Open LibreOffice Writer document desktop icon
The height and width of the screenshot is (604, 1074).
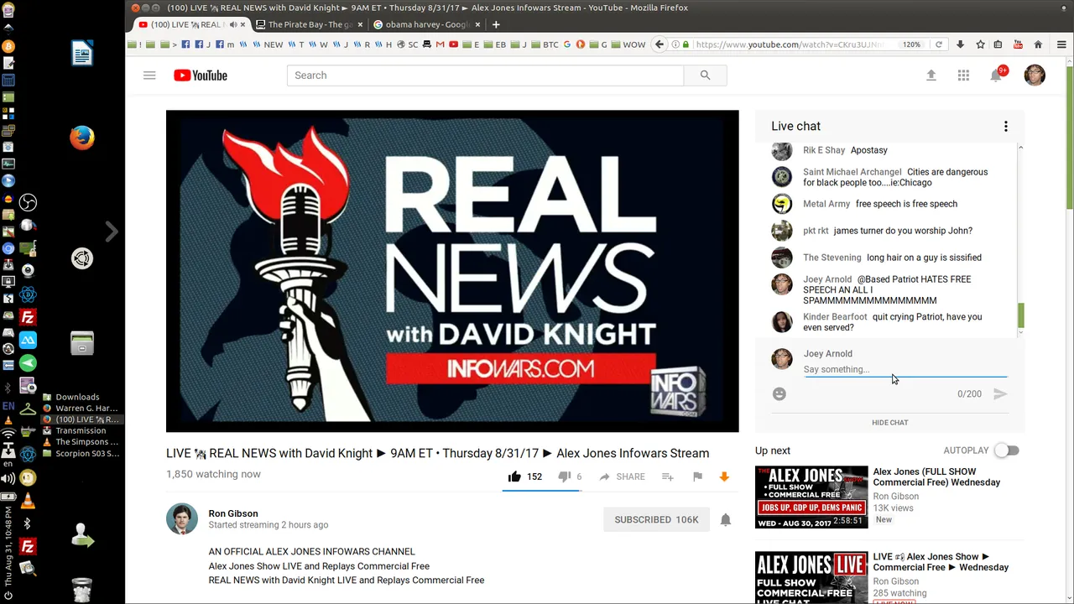[82, 54]
